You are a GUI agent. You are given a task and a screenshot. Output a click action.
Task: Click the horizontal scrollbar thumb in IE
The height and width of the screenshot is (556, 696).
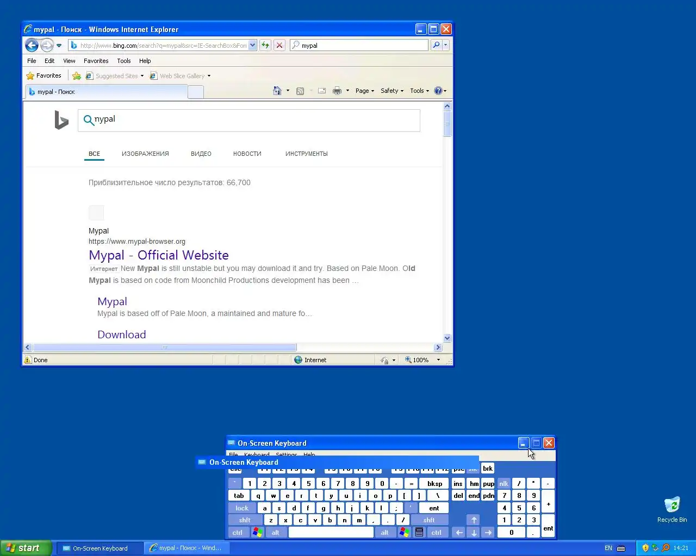[x=165, y=347]
